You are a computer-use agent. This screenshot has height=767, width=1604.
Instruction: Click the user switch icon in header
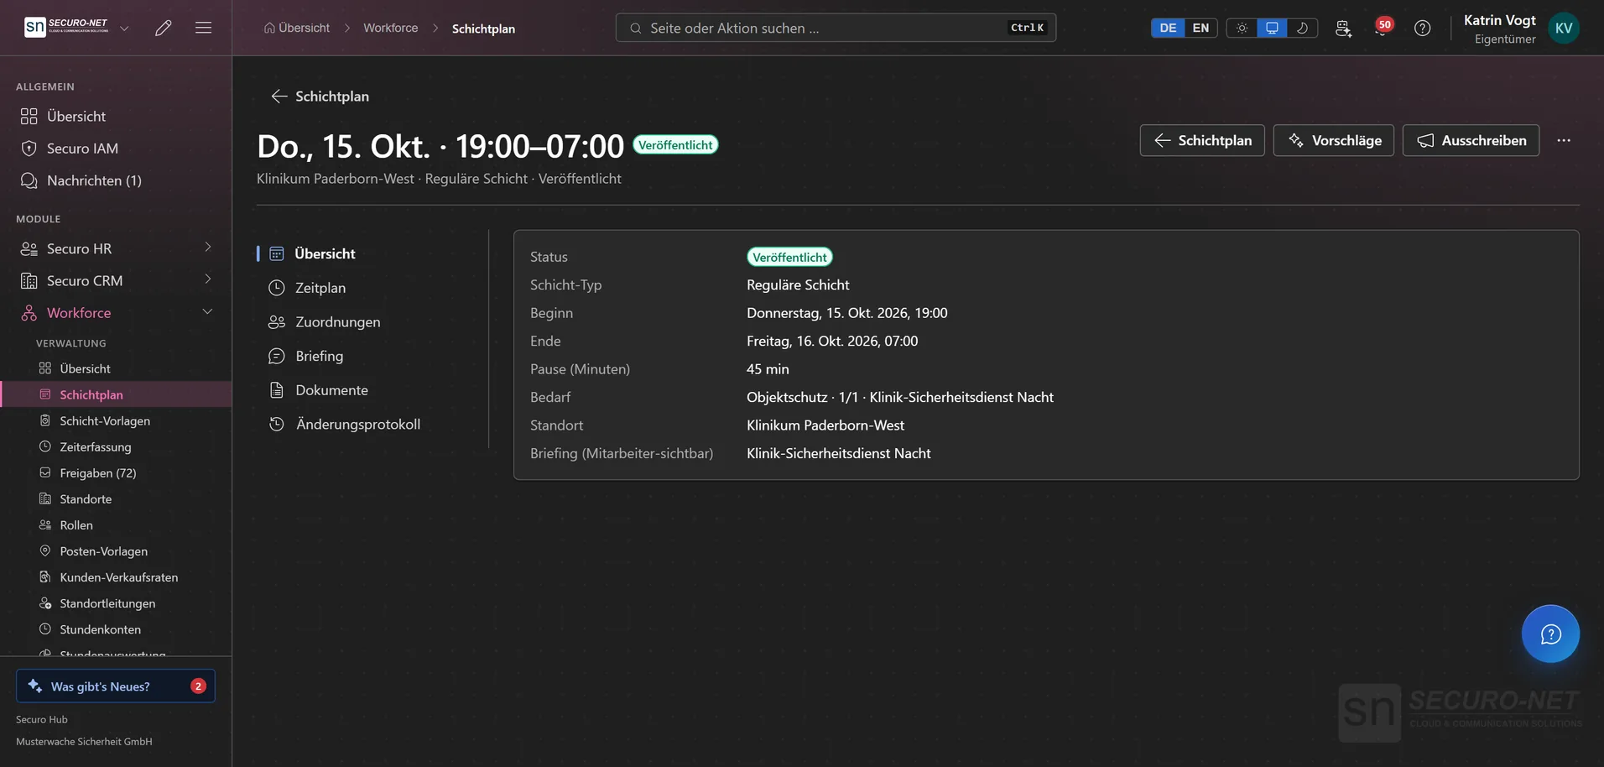point(1343,28)
